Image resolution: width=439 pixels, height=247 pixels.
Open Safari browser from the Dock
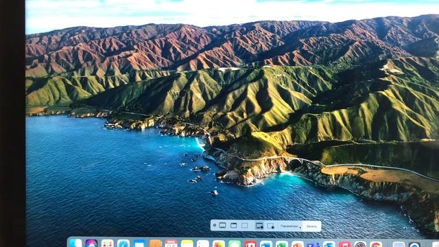pyautogui.click(x=123, y=244)
